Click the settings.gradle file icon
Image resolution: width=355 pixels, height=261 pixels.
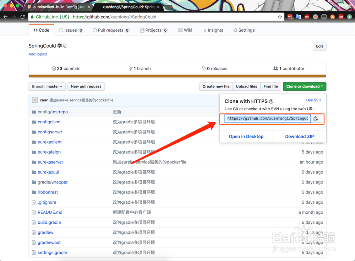coord(34,252)
